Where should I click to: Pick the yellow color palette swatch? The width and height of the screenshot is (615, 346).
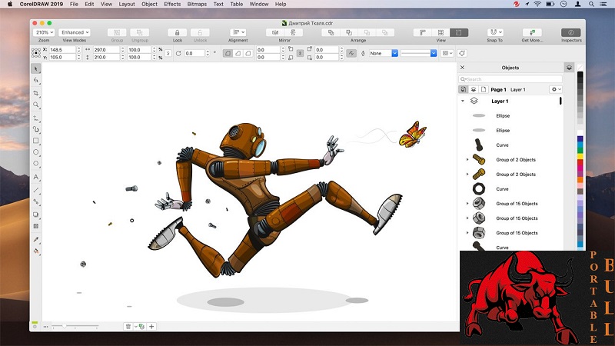580,156
